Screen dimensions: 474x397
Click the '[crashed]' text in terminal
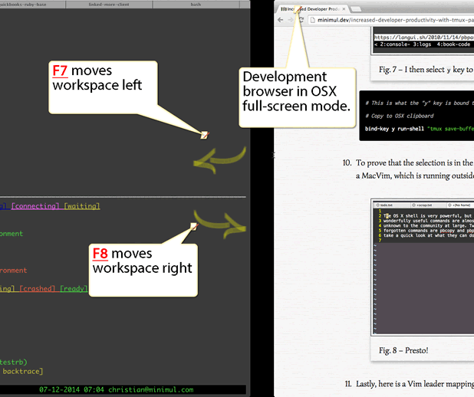coord(37,288)
